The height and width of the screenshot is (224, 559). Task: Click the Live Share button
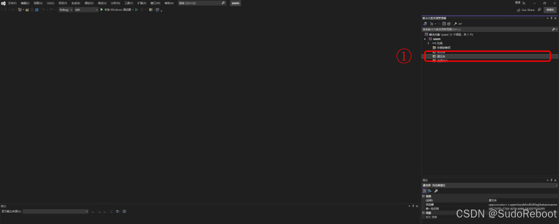[526, 10]
